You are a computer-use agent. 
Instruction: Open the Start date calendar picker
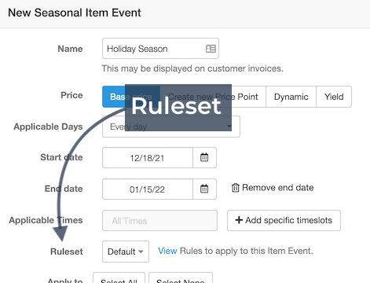[x=204, y=157]
